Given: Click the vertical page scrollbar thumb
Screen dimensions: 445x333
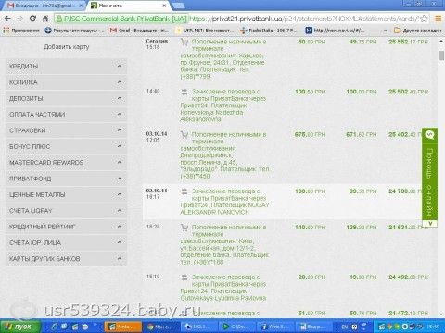Looking at the screenshot, I should 441,55.
